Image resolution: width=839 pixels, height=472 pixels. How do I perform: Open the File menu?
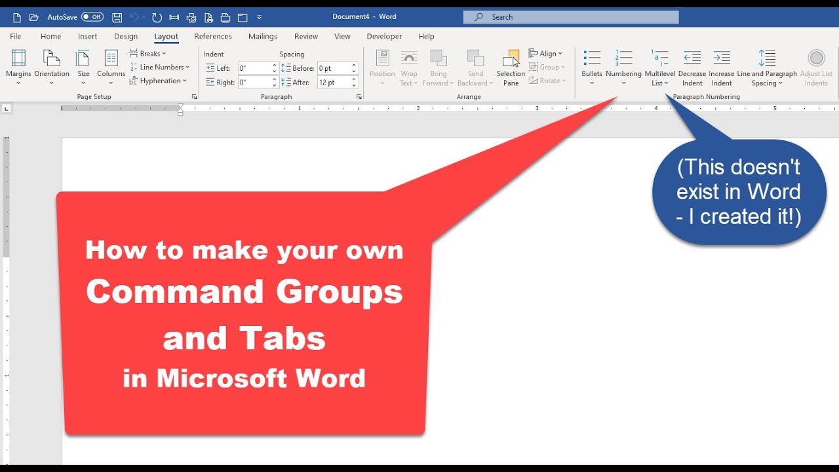point(16,37)
